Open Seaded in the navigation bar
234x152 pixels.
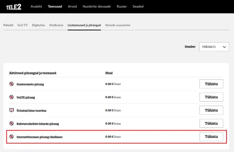[138, 7]
